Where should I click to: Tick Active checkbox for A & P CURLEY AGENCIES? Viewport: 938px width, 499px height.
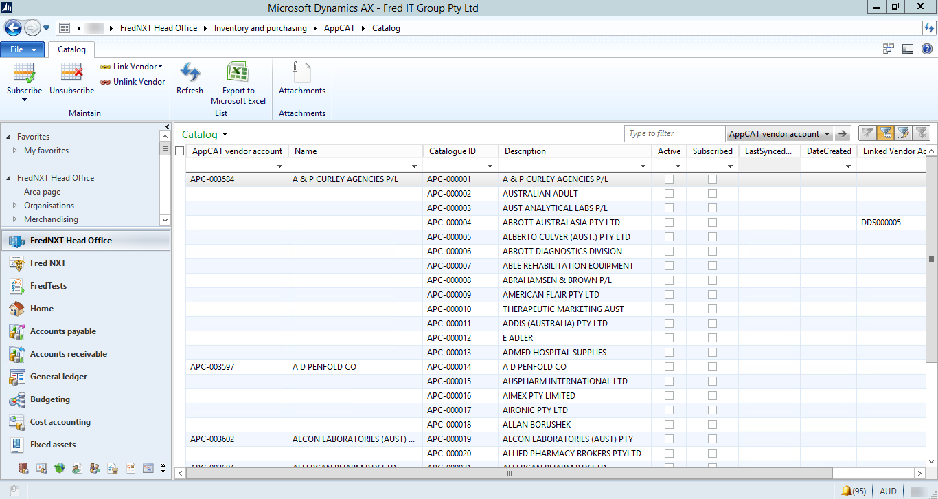tap(669, 179)
